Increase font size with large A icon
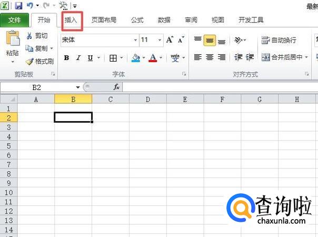 170,39
